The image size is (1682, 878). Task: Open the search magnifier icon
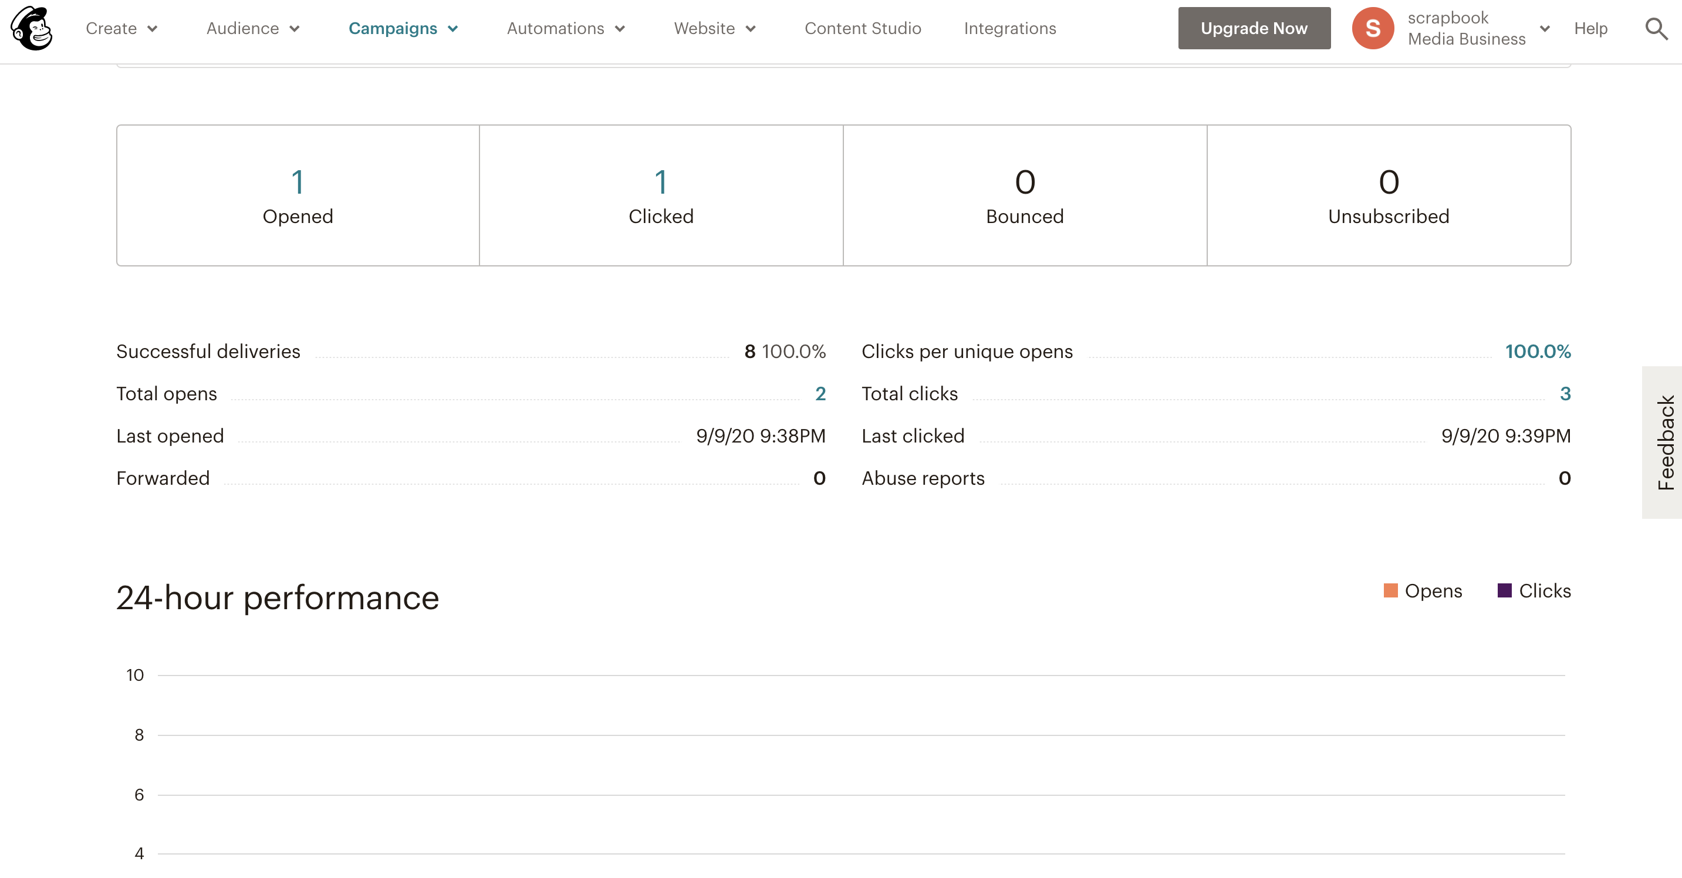tap(1656, 28)
